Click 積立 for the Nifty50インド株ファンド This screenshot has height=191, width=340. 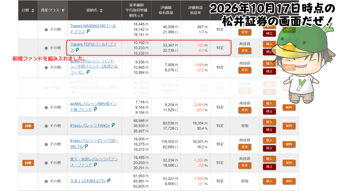(269, 111)
